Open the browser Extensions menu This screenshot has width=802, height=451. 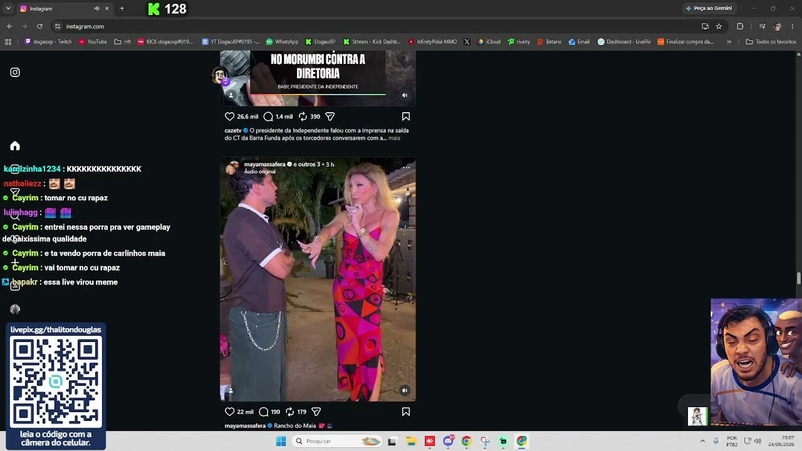coord(740,26)
